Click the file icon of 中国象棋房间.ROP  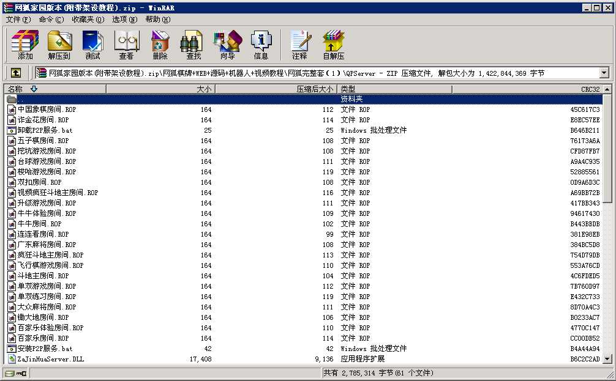tap(12, 109)
